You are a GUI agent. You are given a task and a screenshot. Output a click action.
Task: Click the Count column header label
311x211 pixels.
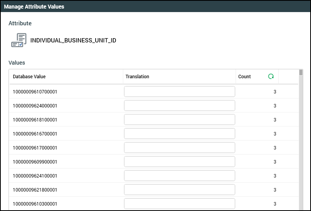(x=245, y=77)
